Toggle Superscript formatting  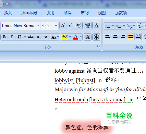[46, 37]
